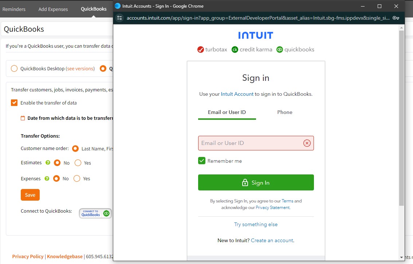Clear the Email or User ID field

[307, 143]
